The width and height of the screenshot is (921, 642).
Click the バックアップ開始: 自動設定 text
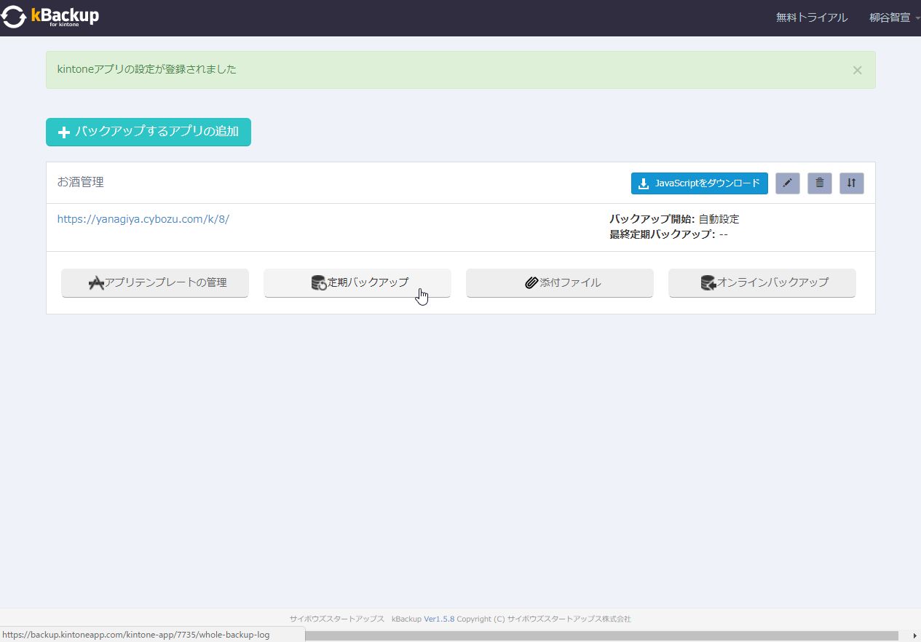tap(674, 218)
